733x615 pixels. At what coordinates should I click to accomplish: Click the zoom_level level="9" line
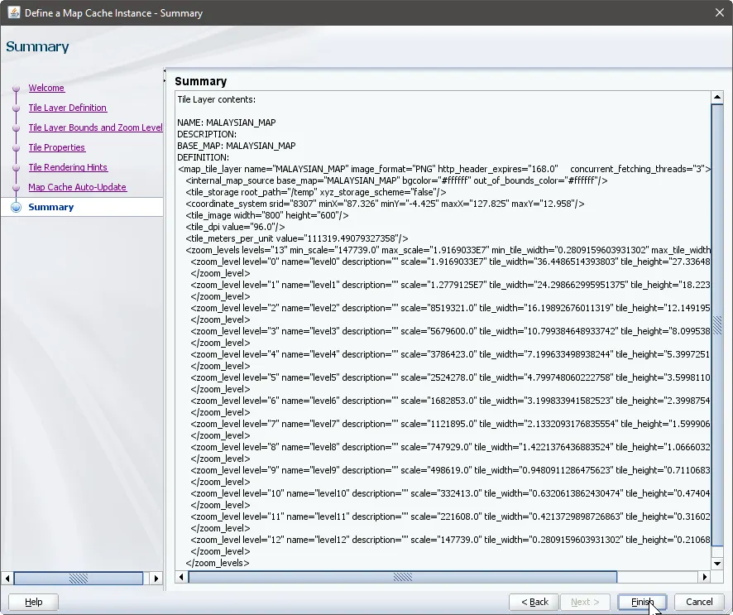(450, 470)
